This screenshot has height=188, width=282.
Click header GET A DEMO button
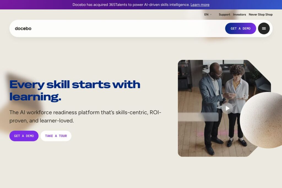tap(240, 28)
